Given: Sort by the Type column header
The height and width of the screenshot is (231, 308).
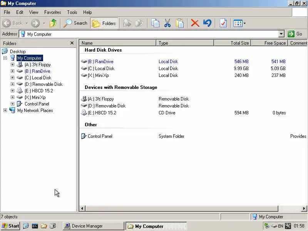Looking at the screenshot, I should click(185, 43).
